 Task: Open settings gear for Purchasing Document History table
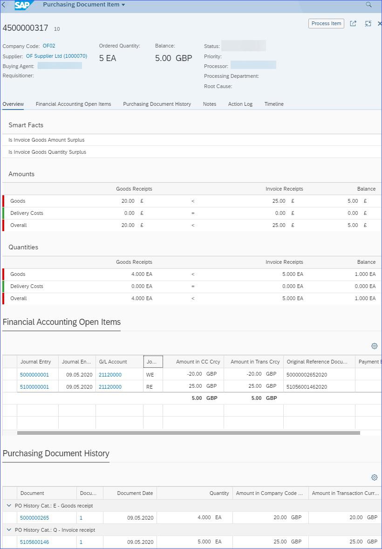point(374,477)
